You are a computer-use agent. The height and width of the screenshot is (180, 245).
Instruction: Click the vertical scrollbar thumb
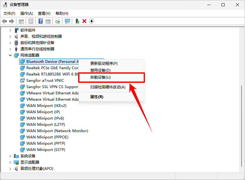coord(242,126)
